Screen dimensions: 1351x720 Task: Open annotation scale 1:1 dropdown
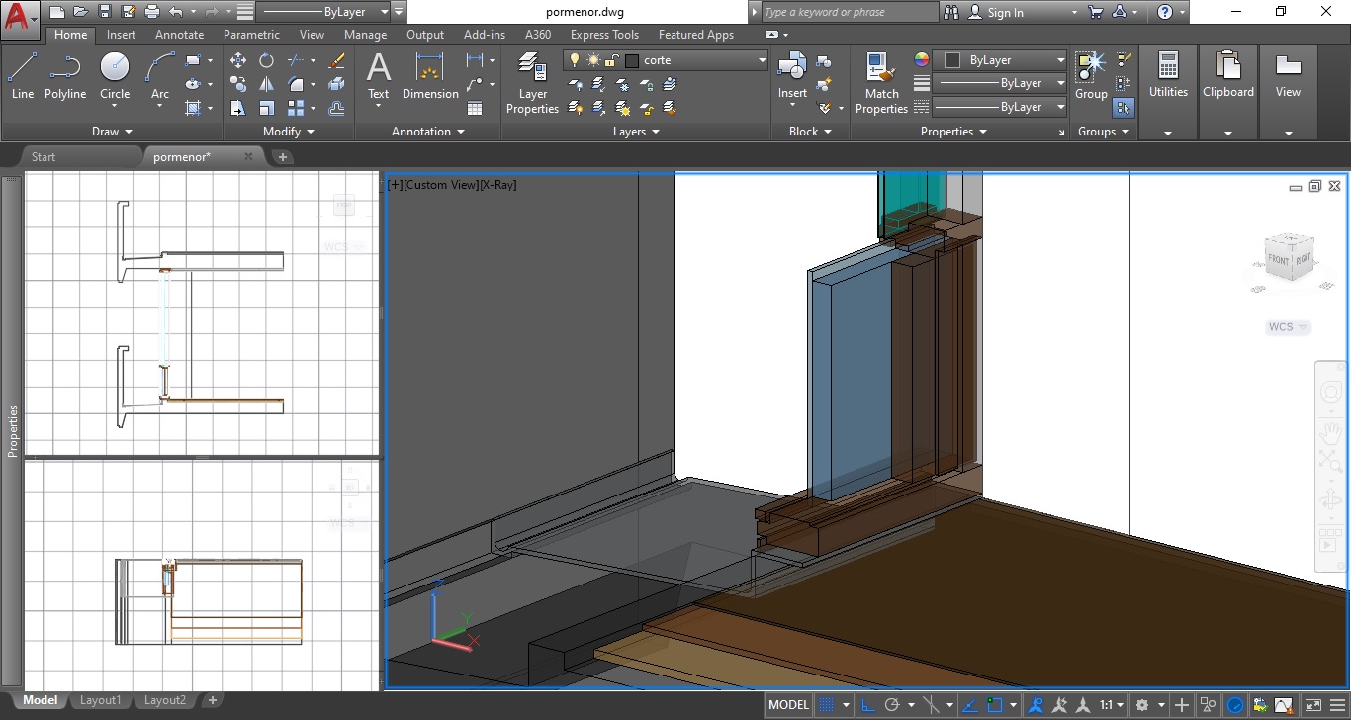(1112, 705)
